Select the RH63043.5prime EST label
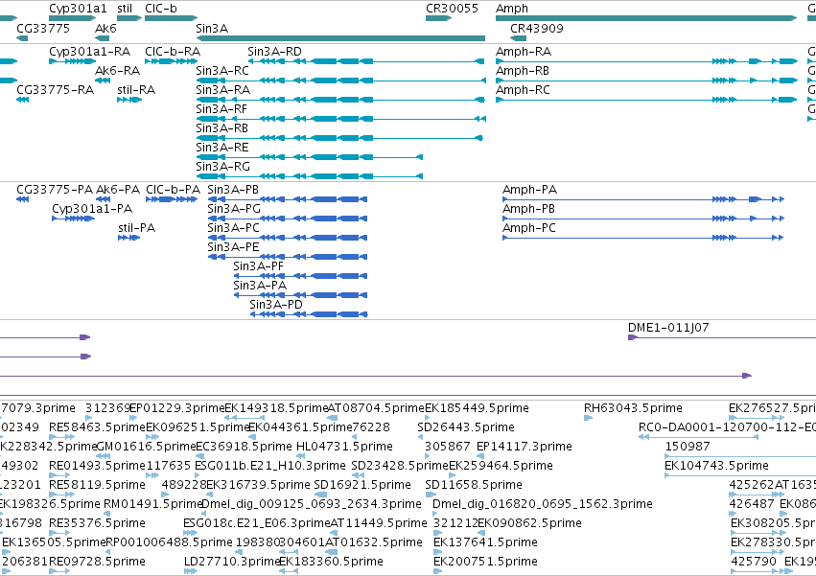The height and width of the screenshot is (576, 816). (x=634, y=408)
